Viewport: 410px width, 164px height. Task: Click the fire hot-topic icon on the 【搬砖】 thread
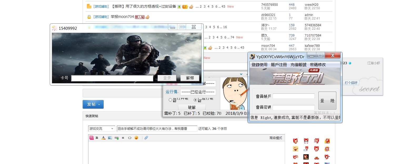pyautogui.click(x=185, y=7)
